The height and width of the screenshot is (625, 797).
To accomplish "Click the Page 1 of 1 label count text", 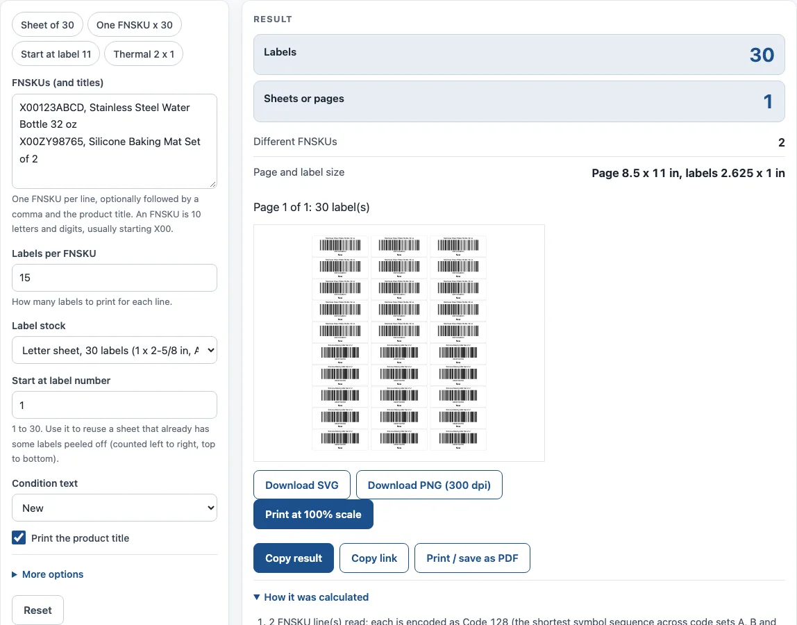I will point(312,207).
